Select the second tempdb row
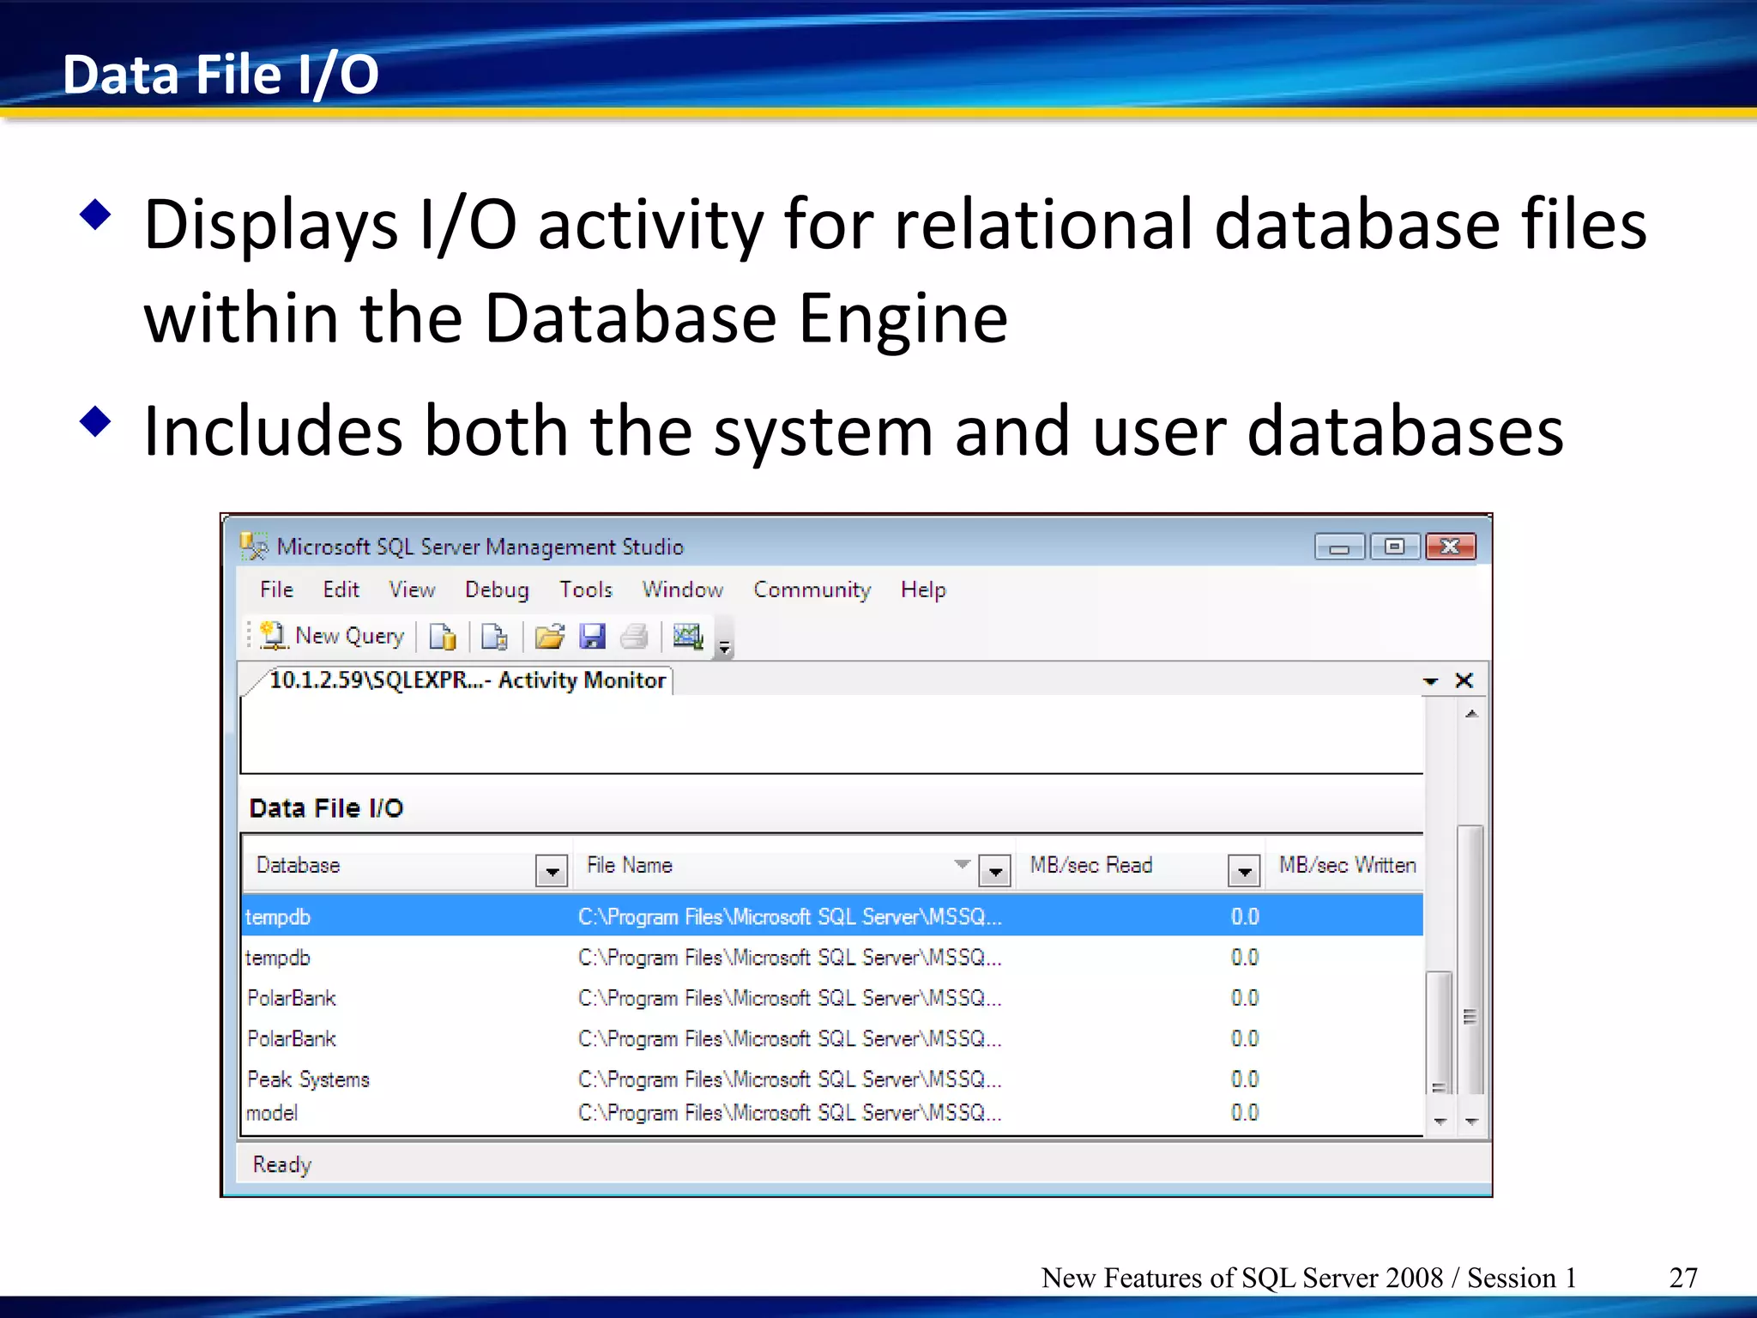Image resolution: width=1757 pixels, height=1318 pixels. point(832,958)
